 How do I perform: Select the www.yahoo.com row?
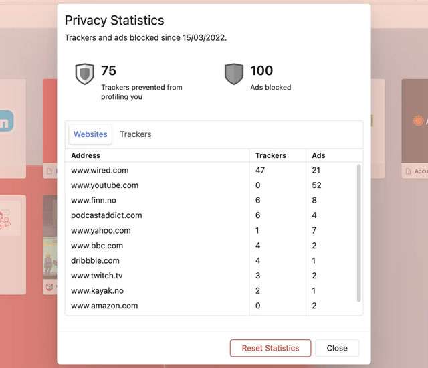click(x=101, y=231)
